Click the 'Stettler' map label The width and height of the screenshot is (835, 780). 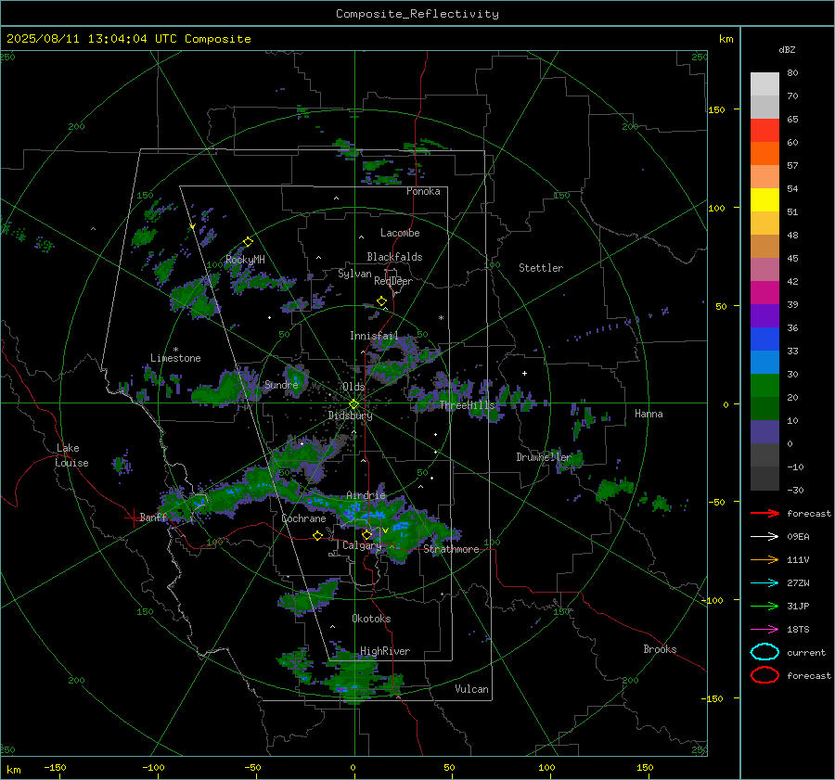(x=541, y=268)
